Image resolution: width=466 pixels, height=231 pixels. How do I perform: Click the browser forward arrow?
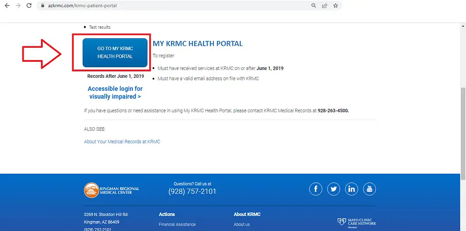point(18,5)
